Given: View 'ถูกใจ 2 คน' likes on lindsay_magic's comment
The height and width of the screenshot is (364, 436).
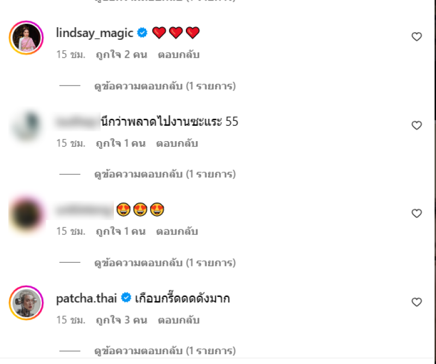Looking at the screenshot, I should [122, 54].
